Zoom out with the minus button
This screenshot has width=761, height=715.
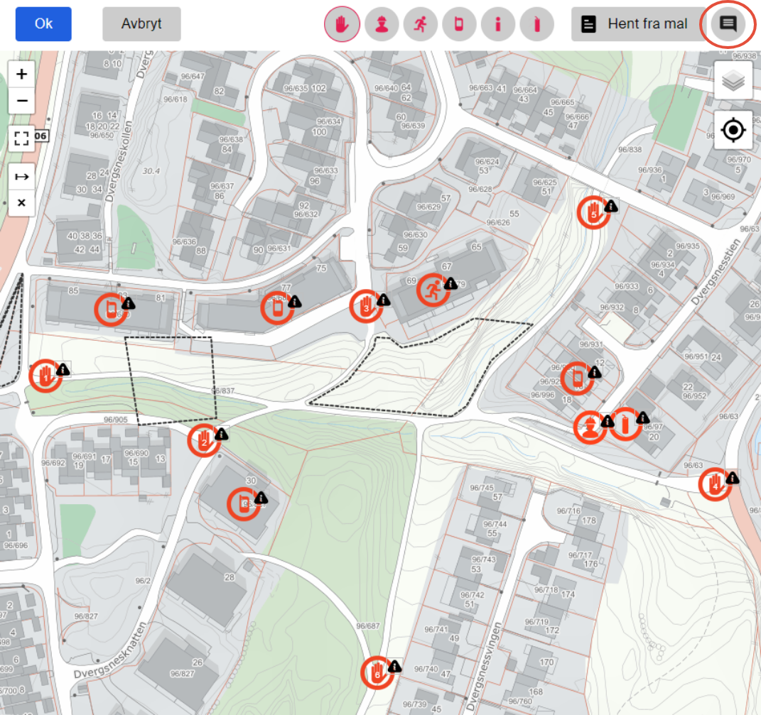click(21, 101)
